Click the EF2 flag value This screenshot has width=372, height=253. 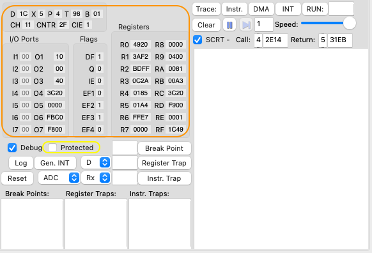(x=100, y=105)
